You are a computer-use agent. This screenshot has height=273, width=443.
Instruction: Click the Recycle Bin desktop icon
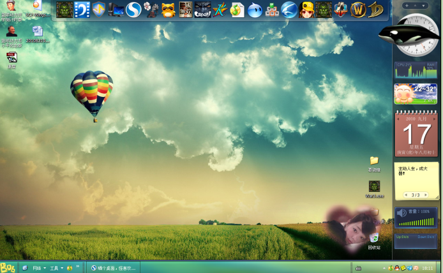pyautogui.click(x=374, y=239)
